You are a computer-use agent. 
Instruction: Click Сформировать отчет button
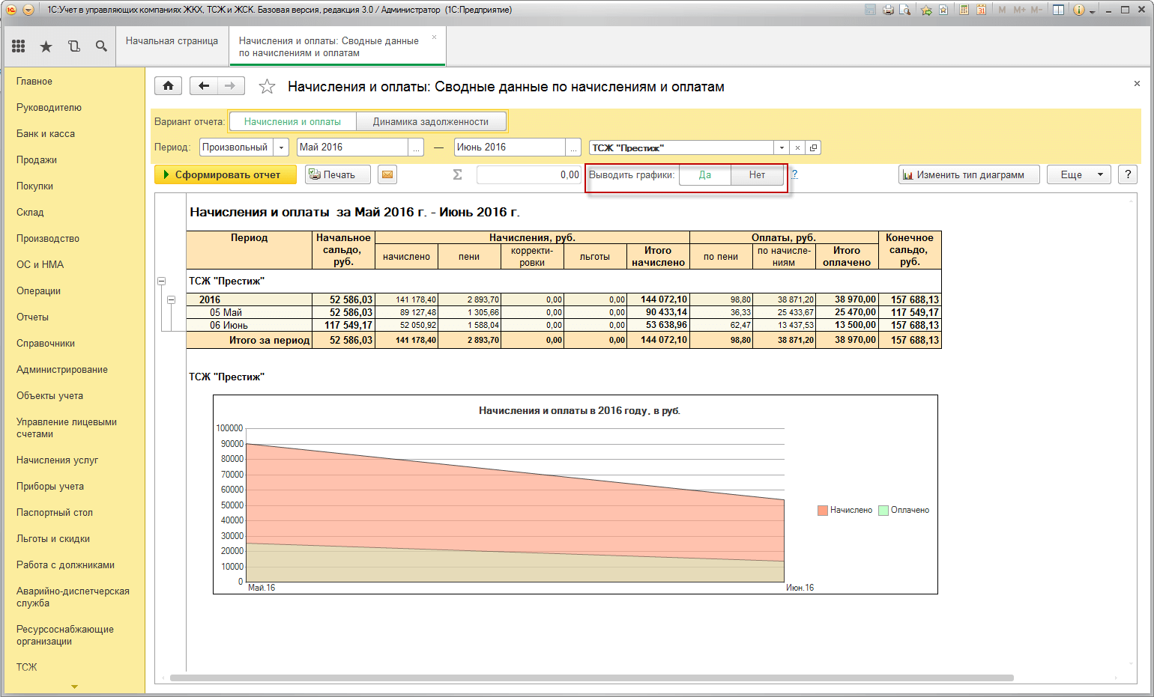coord(226,174)
